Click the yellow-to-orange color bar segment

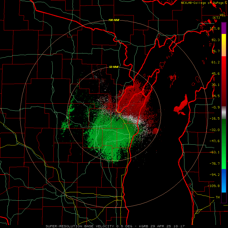[224, 45]
